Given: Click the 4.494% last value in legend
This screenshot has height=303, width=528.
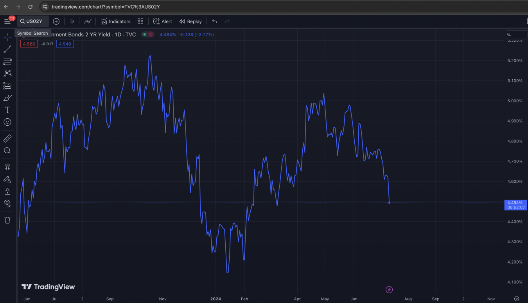Looking at the screenshot, I should [168, 34].
